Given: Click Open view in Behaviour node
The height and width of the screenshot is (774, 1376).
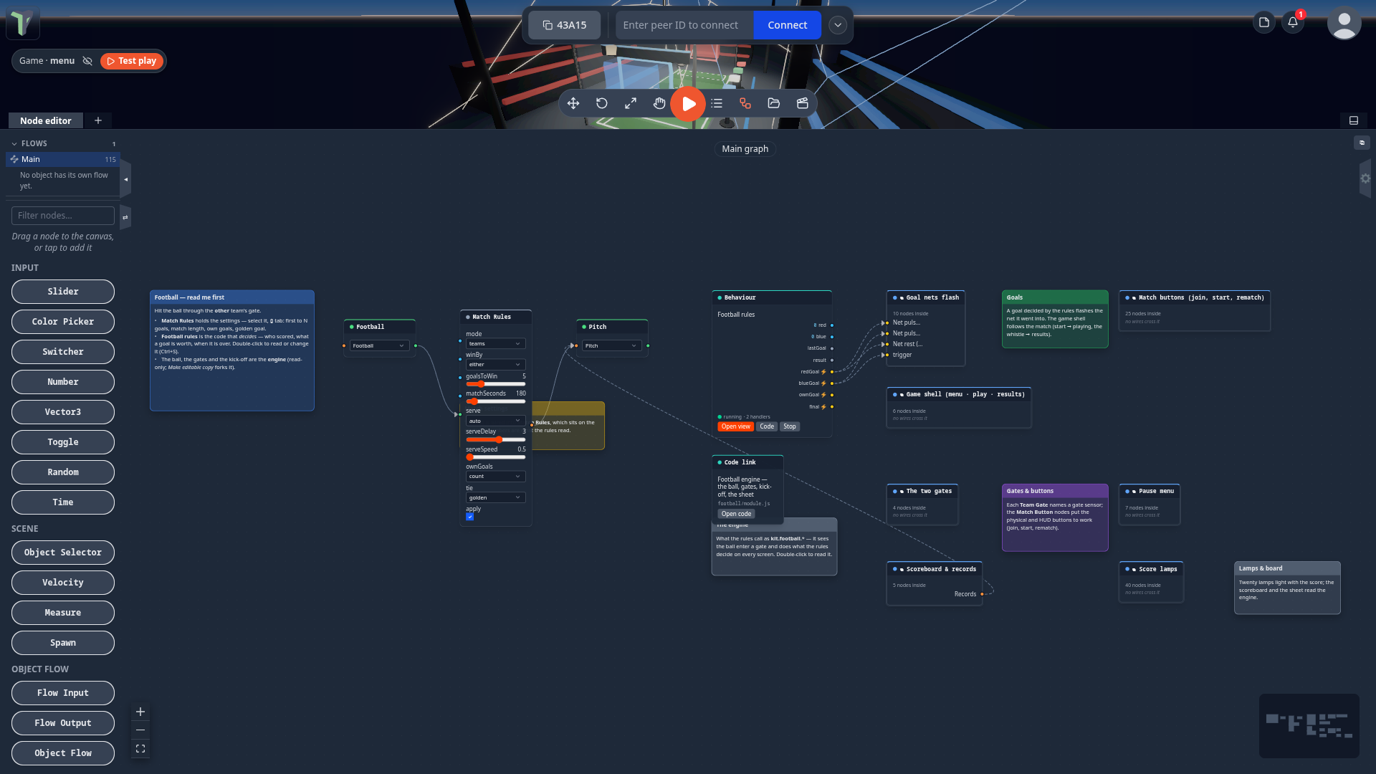Looking at the screenshot, I should click(736, 426).
